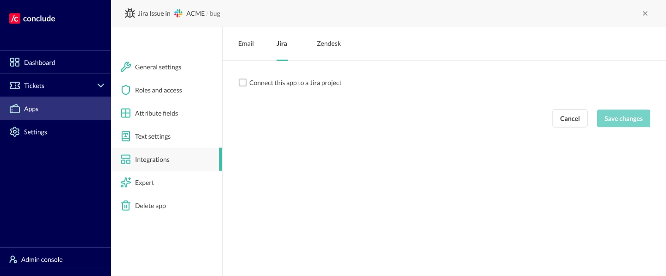Click the shield icon for Roles and access
The width and height of the screenshot is (666, 276).
[126, 90]
